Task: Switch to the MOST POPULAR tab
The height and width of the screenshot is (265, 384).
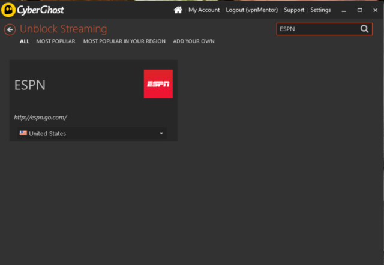Action: 56,41
